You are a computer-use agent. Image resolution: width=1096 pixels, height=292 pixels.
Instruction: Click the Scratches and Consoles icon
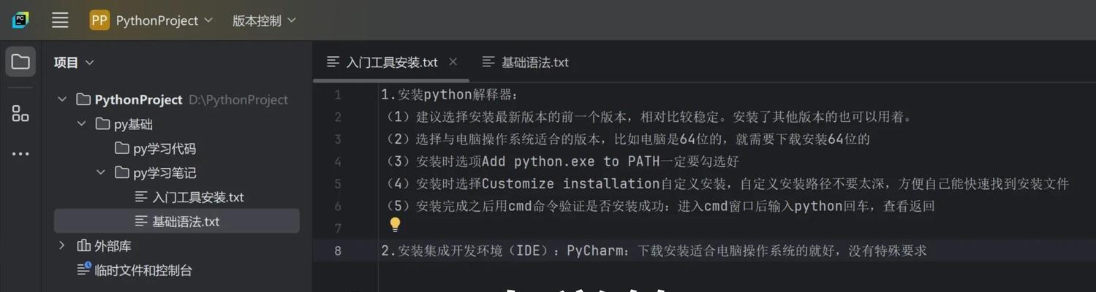[x=84, y=269]
